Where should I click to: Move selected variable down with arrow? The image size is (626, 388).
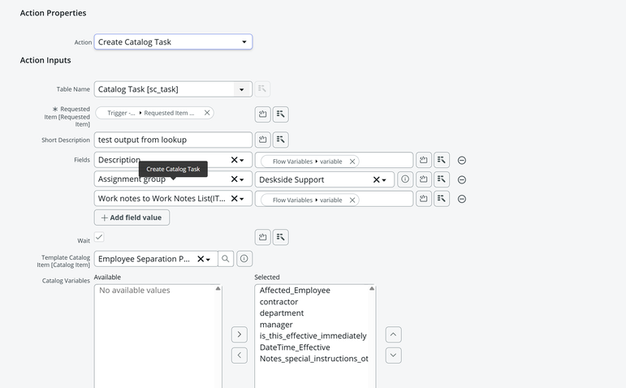pyautogui.click(x=393, y=356)
